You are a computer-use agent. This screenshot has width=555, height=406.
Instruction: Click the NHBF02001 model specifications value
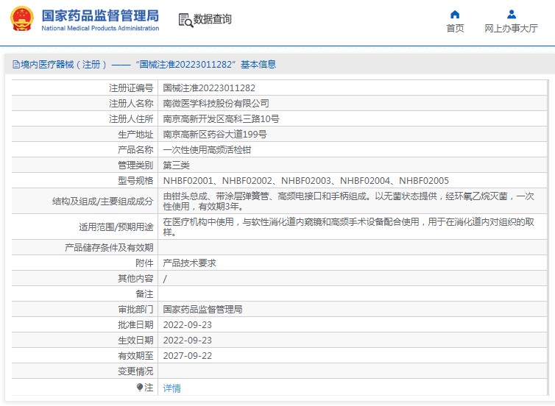(x=305, y=181)
